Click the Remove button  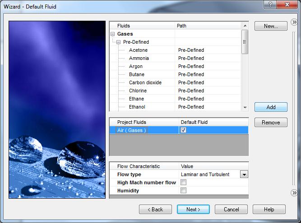click(x=271, y=123)
